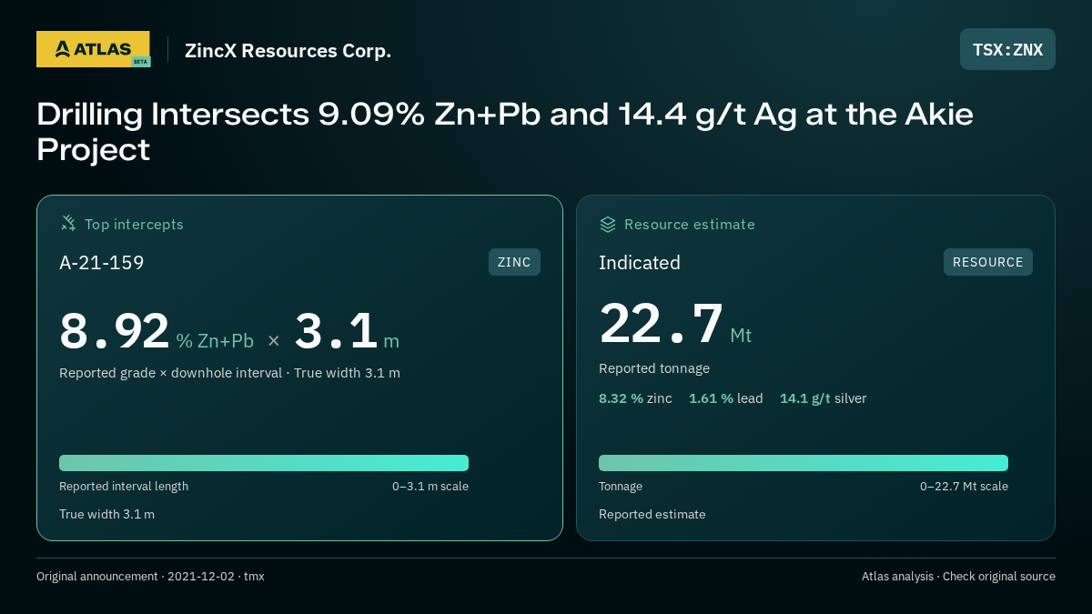Click the 3.1 m interval value
This screenshot has height=614, width=1092.
tap(347, 330)
